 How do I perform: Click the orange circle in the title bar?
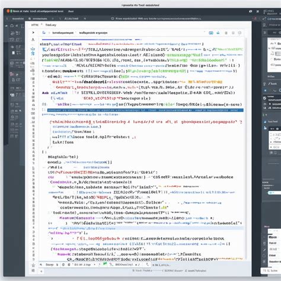click(x=8, y=11)
